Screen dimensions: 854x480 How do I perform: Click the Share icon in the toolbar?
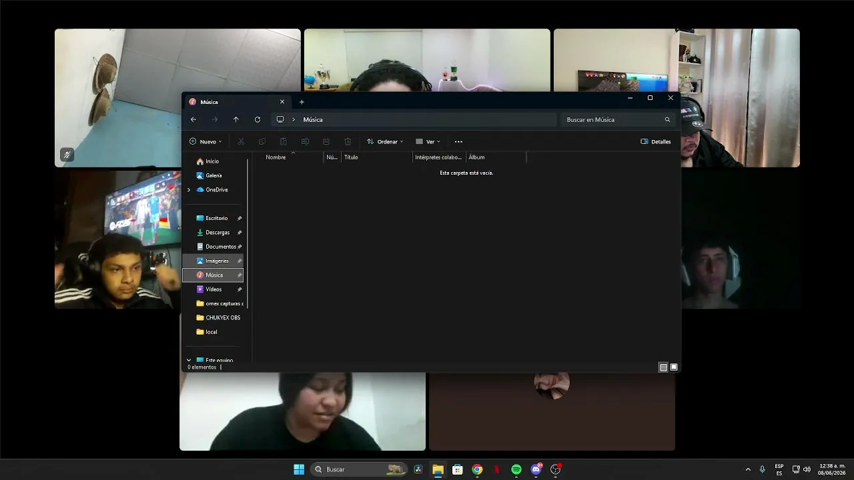326,141
